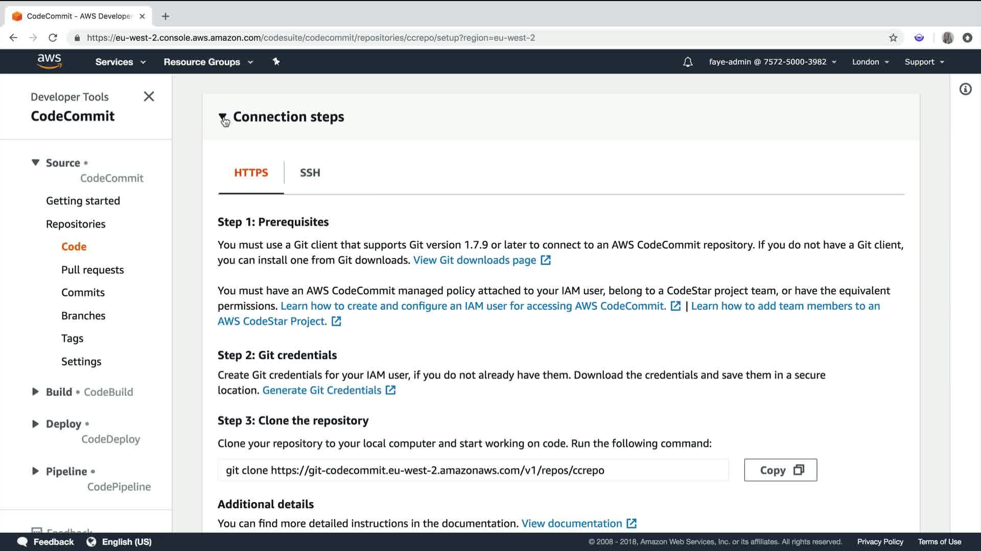981x551 pixels.
Task: Click the git clone command field
Action: point(473,470)
